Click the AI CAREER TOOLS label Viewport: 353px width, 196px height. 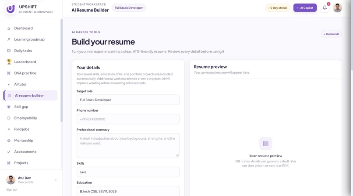click(86, 32)
